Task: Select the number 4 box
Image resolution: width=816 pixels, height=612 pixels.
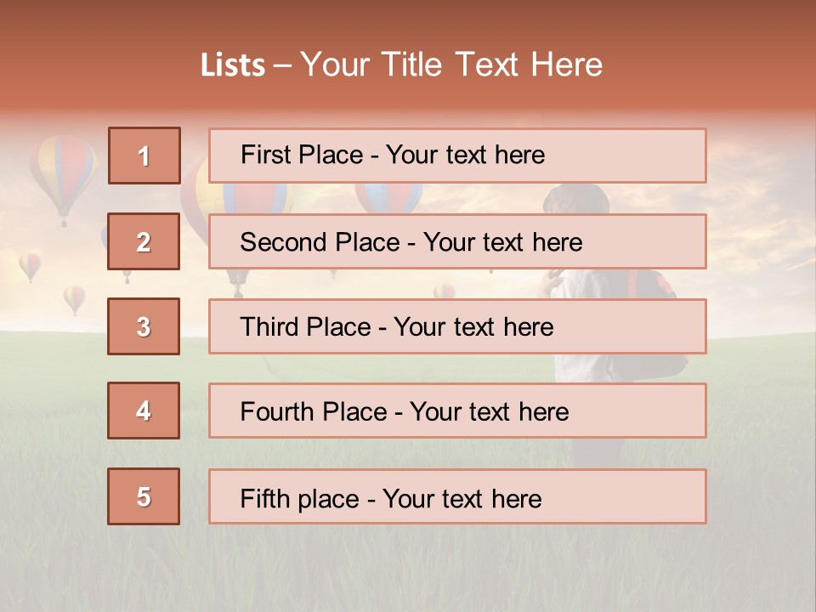Action: coord(144,411)
